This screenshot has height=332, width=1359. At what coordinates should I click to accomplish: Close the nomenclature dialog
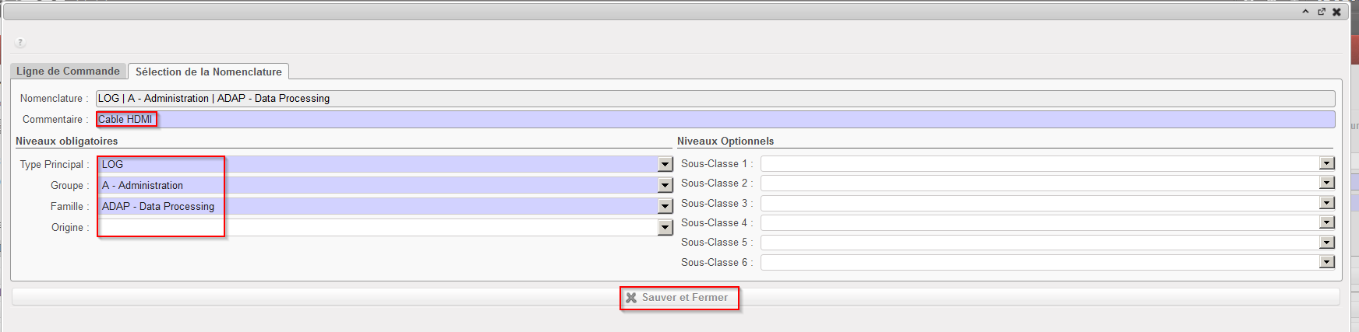point(1336,12)
